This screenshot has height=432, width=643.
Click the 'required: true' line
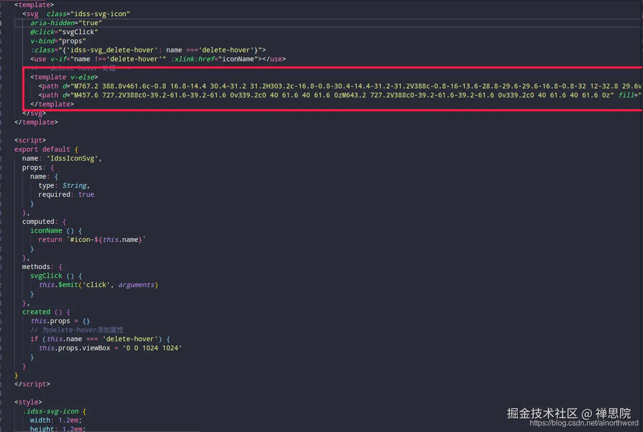tap(66, 194)
